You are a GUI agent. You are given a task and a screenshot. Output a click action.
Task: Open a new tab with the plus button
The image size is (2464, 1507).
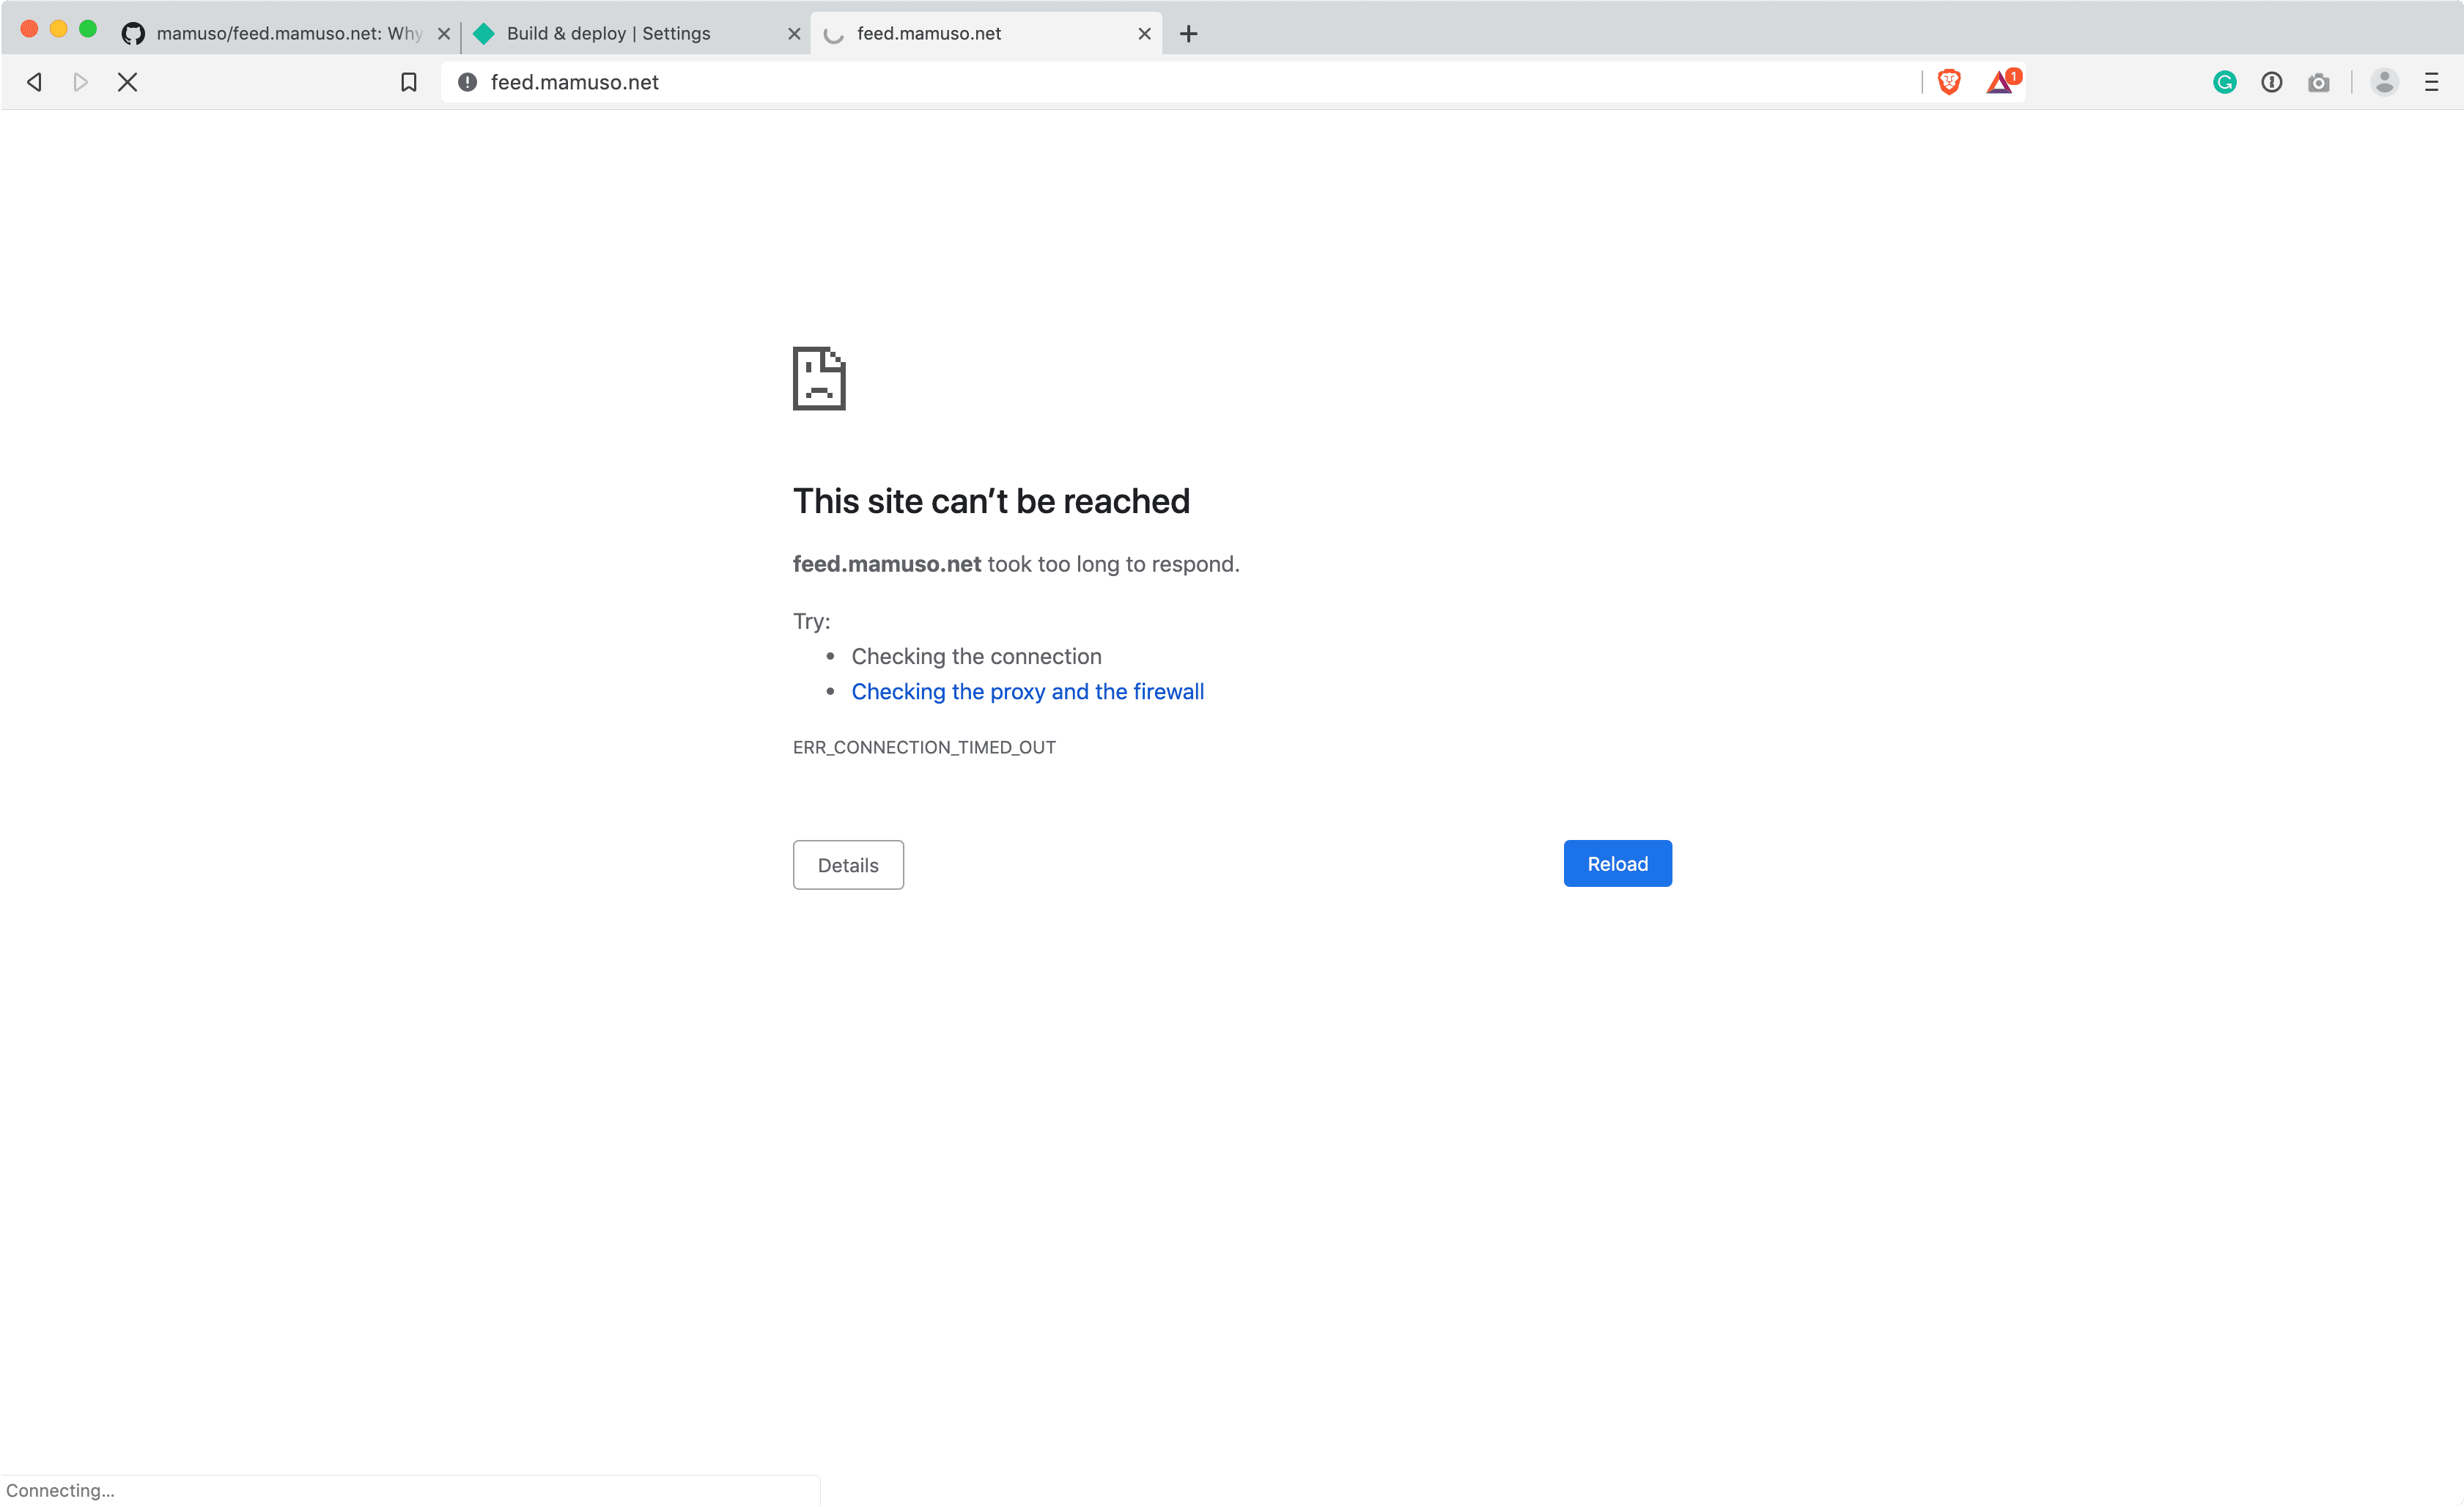pos(1188,33)
